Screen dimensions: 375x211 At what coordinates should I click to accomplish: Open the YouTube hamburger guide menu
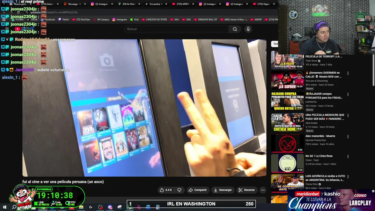[7, 29]
